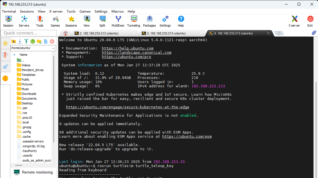318x178 pixels.
Task: Upload files with the green up-arrow icon
Action: [26, 41]
